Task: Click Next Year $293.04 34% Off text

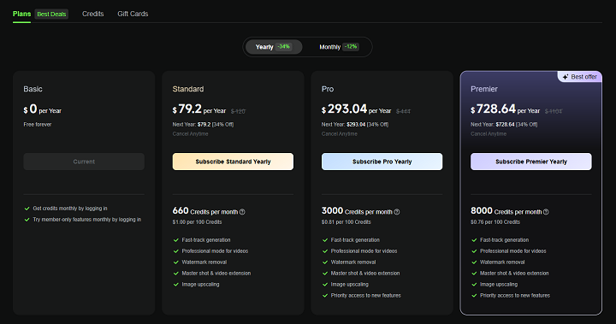Action: coord(355,125)
